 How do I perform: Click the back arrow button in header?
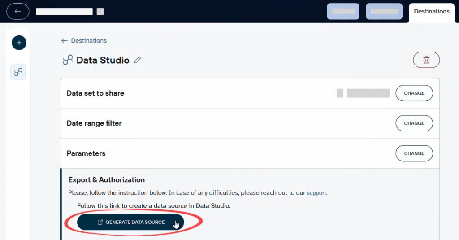click(18, 11)
